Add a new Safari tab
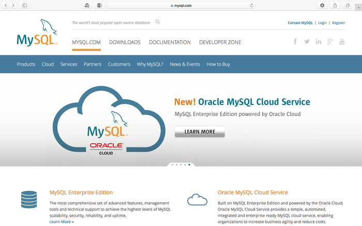Viewport: 362px width, 226px height. click(358, 7)
